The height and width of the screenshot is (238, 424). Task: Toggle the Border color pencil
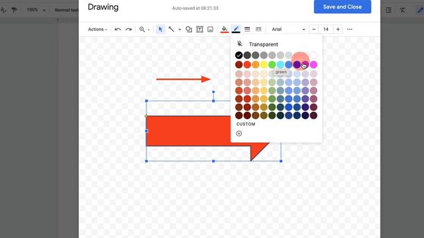click(236, 29)
